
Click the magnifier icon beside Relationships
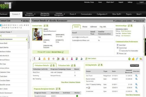click(131, 26)
